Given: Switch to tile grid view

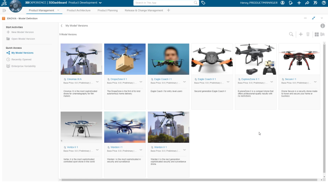Looking at the screenshot, I should pyautogui.click(x=316, y=34).
